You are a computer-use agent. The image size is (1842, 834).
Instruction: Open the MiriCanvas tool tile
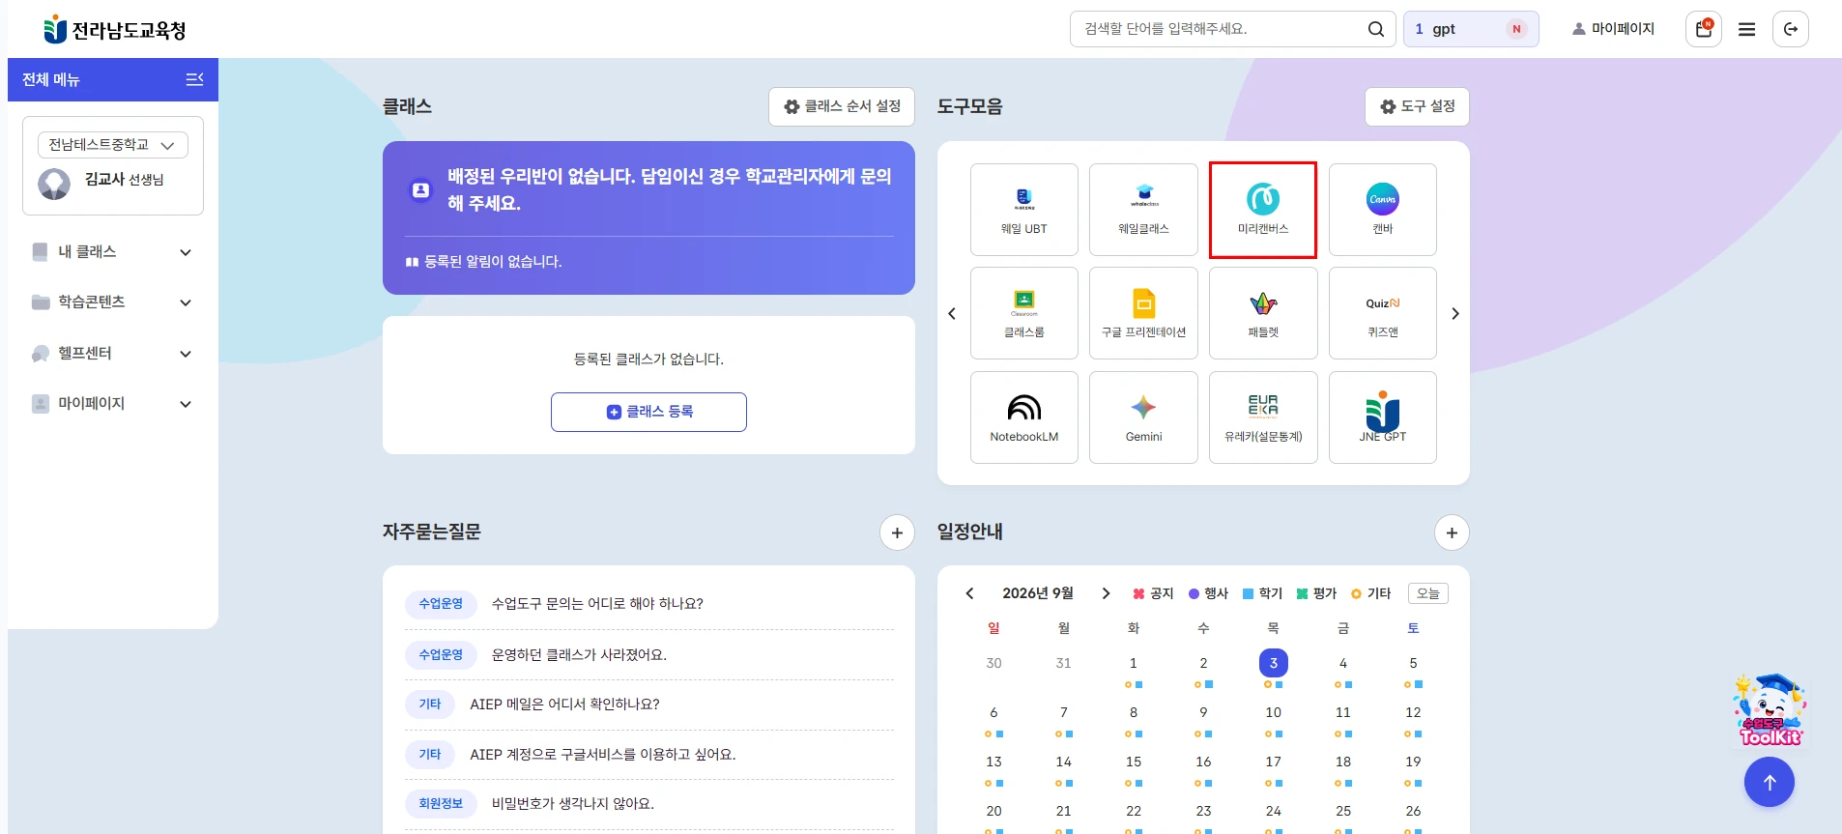pos(1263,210)
